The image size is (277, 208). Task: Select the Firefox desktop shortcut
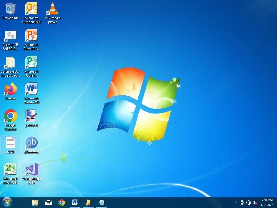[11, 91]
